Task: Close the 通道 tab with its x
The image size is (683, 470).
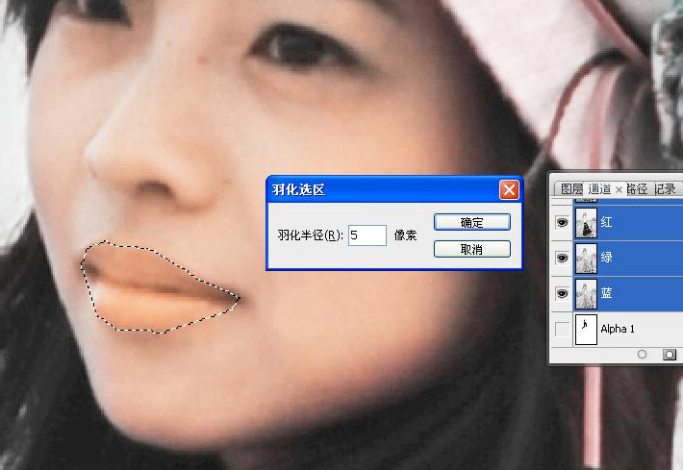Action: pos(619,190)
